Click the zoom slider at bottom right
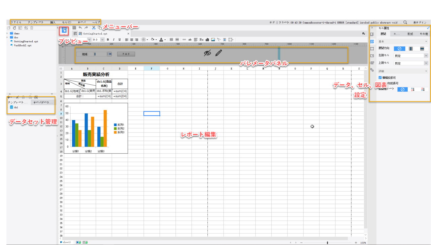The width and height of the screenshot is (431, 245). point(327,242)
